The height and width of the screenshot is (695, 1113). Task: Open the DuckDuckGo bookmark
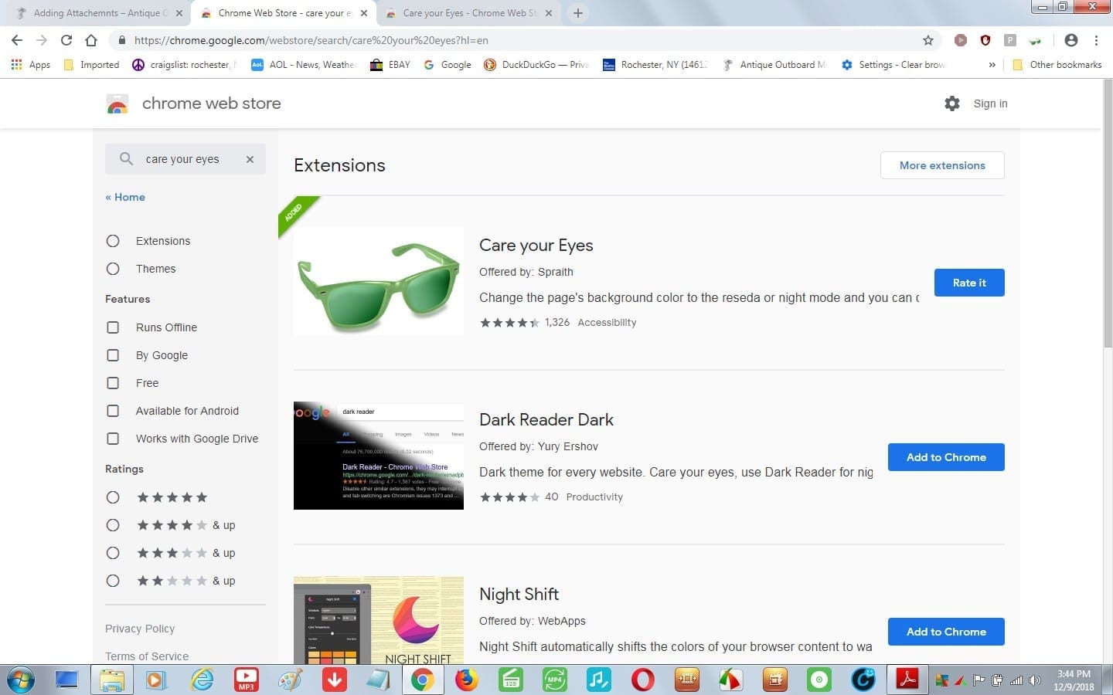[536, 65]
